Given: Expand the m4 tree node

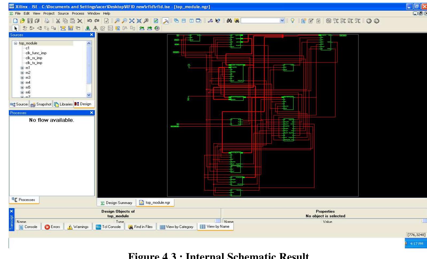Looking at the screenshot, I should pos(22,83).
